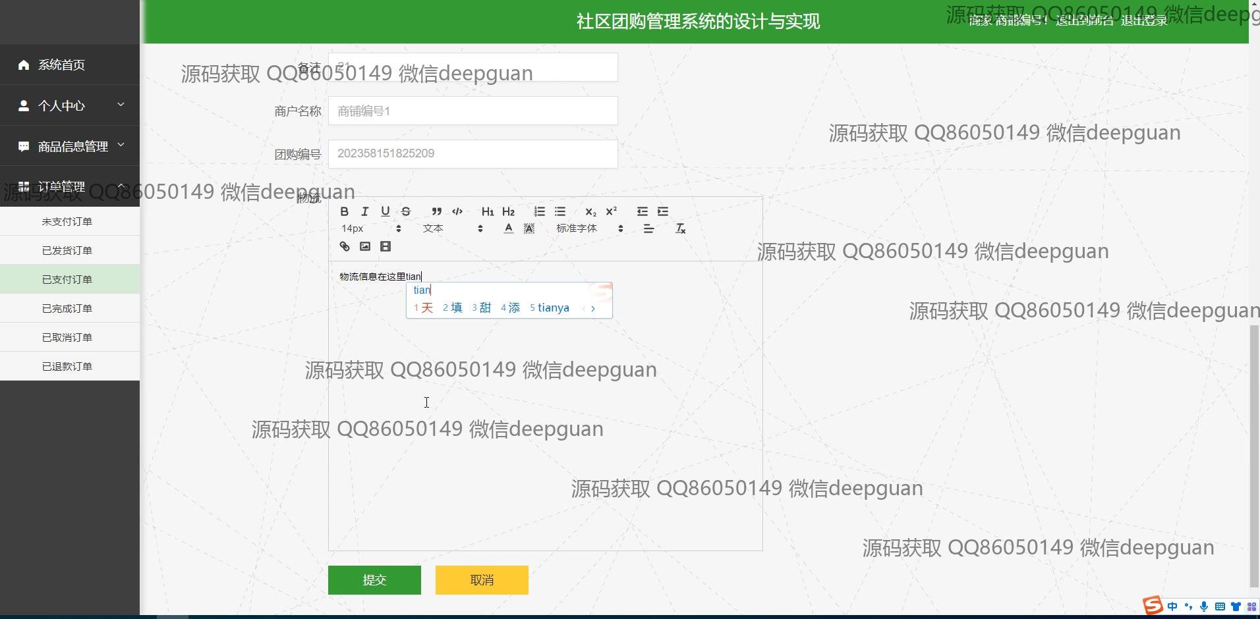Insert a video using the film icon
This screenshot has width=1260, height=619.
(386, 246)
